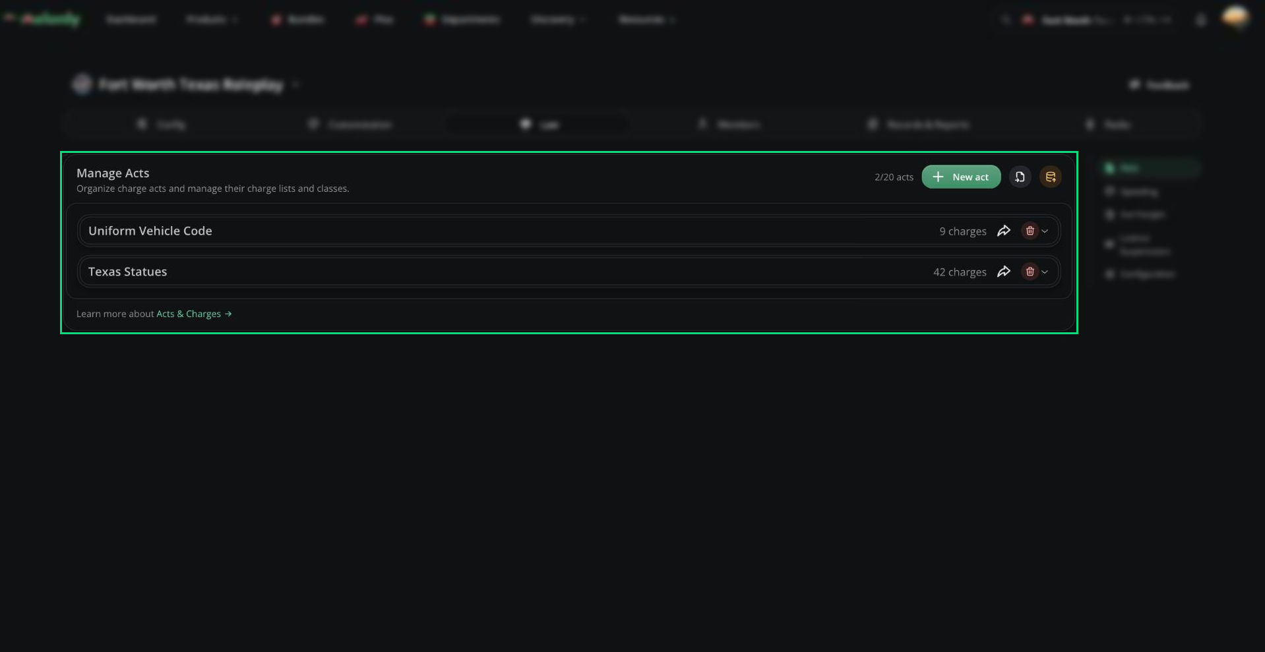
Task: Expand the Texas Statues chevron
Action: click(x=1045, y=272)
